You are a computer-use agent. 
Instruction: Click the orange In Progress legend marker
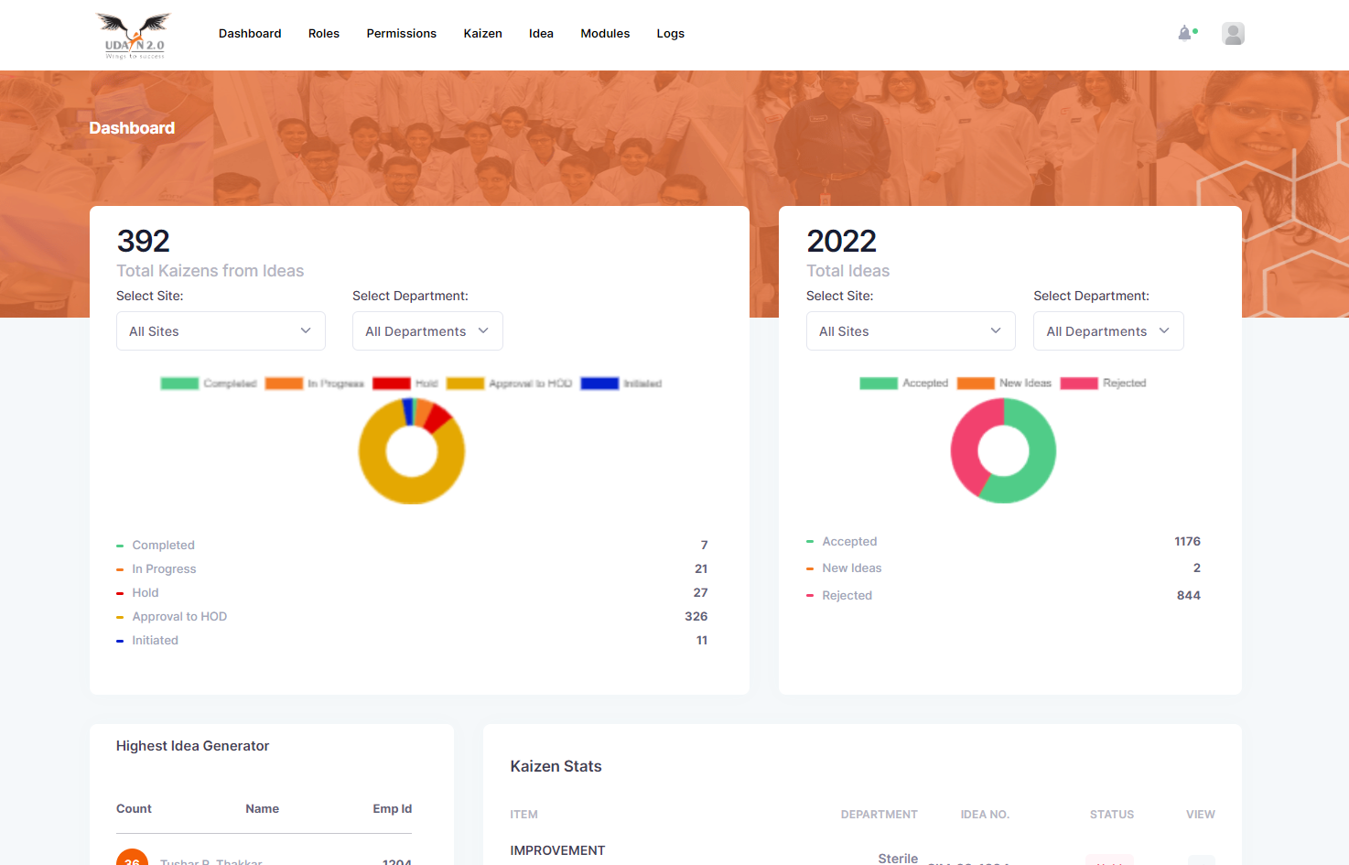pos(284,383)
